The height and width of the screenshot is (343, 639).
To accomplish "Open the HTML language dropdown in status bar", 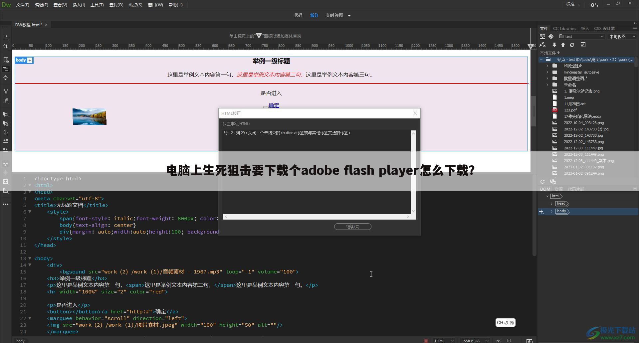I will coord(444,341).
